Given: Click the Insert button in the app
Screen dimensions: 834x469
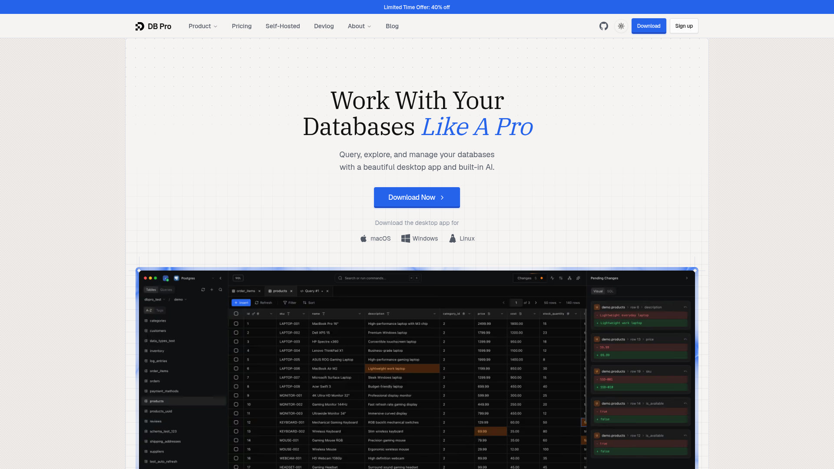Looking at the screenshot, I should [241, 303].
